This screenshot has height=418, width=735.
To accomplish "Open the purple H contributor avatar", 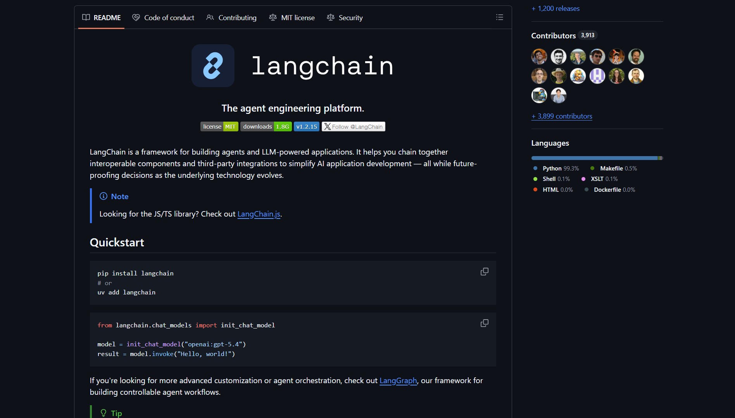I will (597, 76).
